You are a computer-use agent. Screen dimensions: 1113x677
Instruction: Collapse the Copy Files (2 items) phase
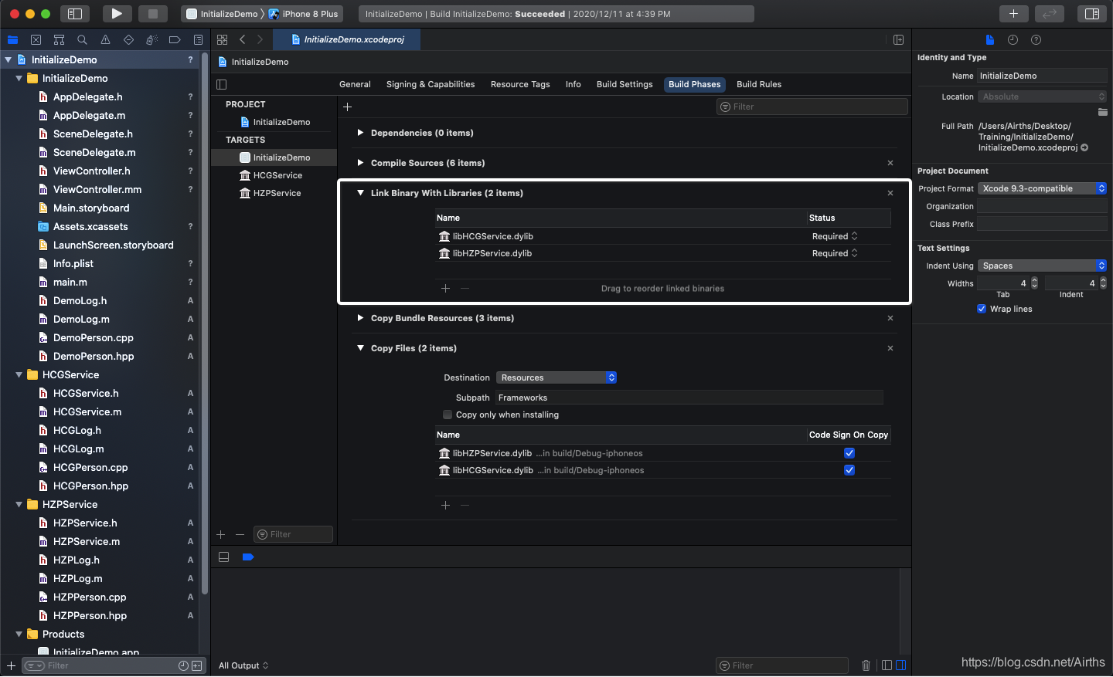[360, 348]
